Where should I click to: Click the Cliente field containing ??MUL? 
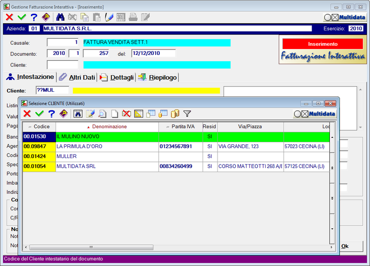(52, 90)
